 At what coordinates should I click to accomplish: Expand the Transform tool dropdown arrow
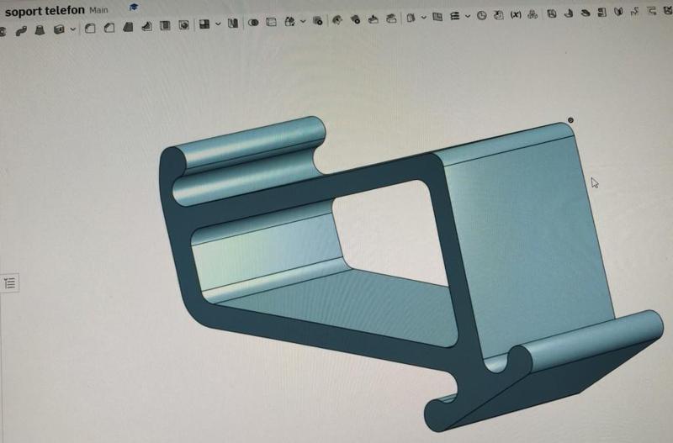pyautogui.click(x=303, y=21)
